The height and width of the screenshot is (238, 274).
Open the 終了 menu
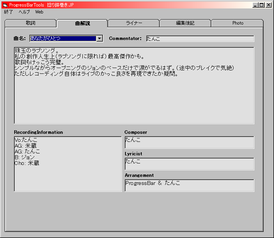pos(8,12)
